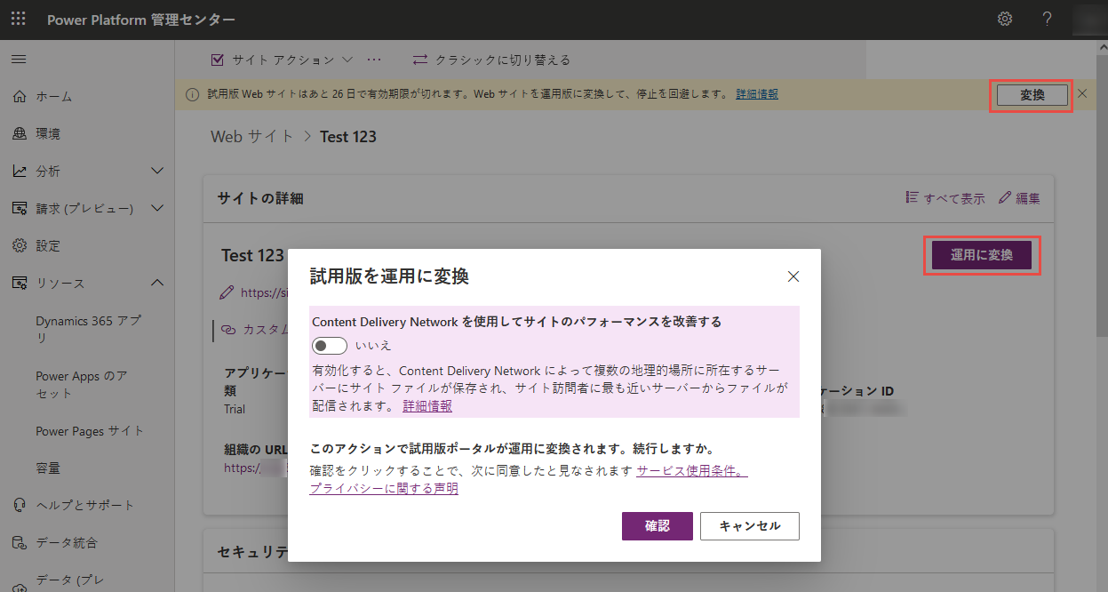Click the home icon in sidebar
Image resolution: width=1108 pixels, height=592 pixels.
click(x=20, y=96)
